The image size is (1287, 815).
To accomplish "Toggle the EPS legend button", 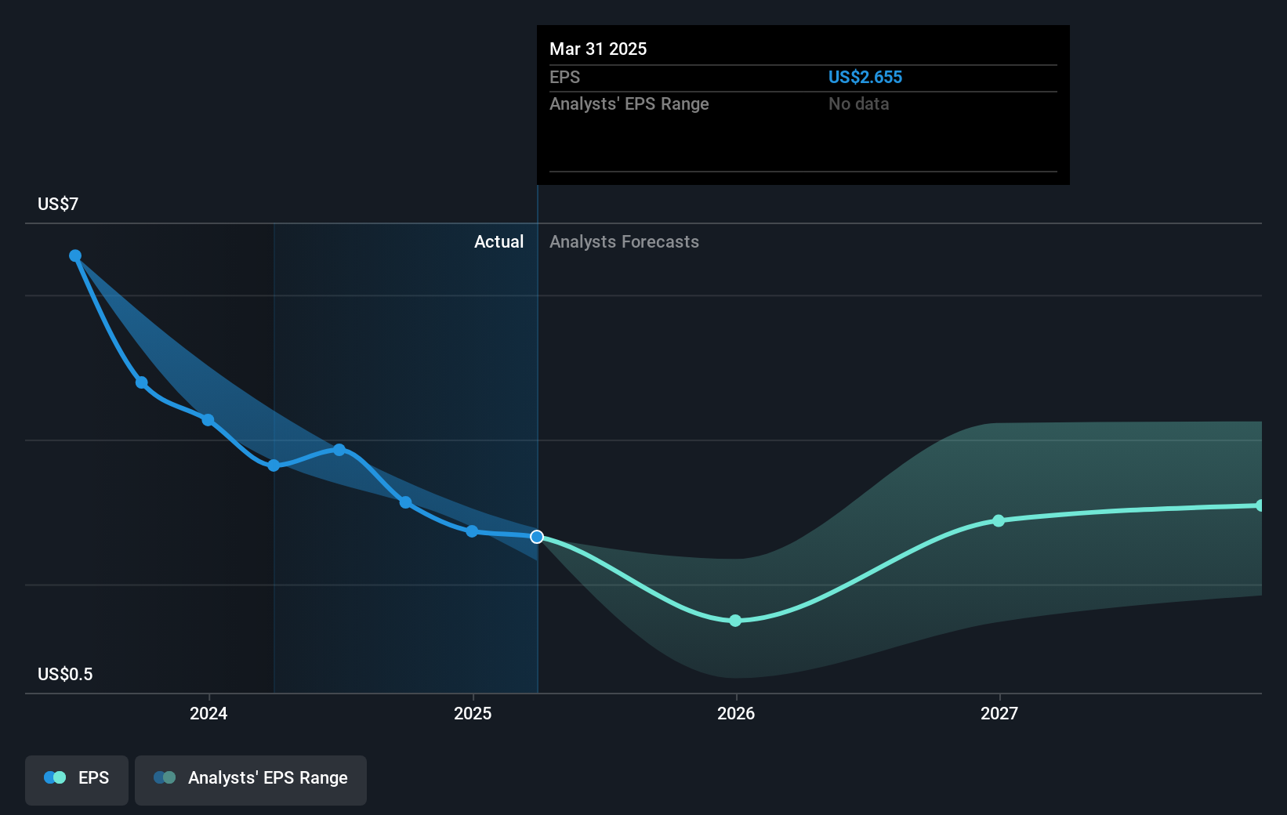I will (77, 780).
